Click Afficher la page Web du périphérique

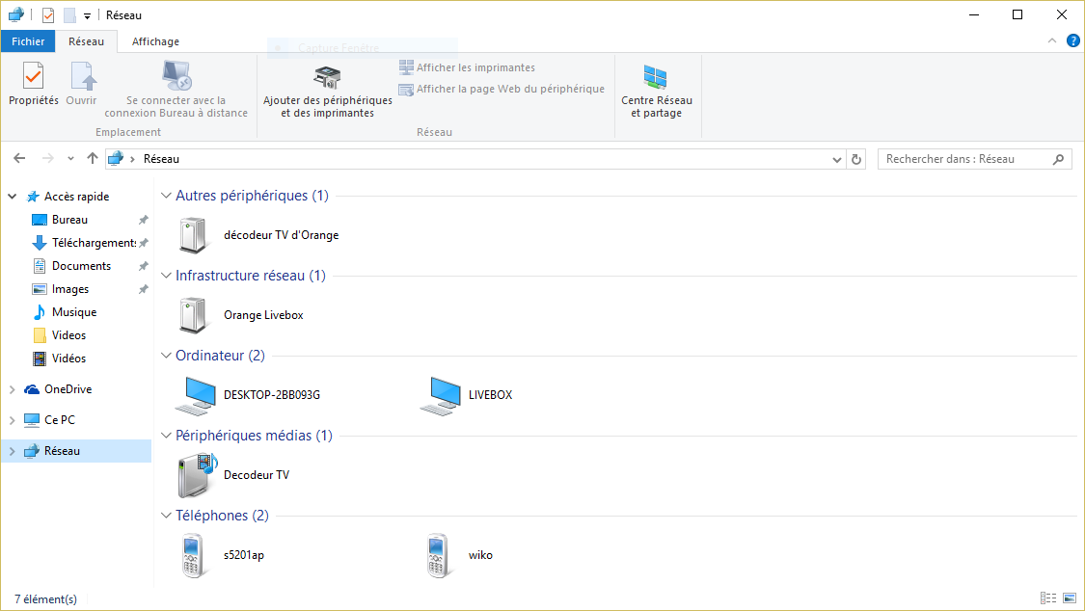502,90
